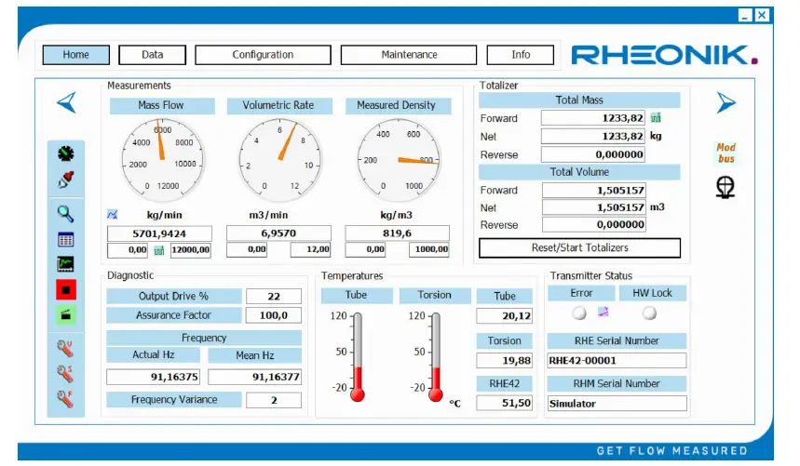
Task: Click the Total Mass header
Action: [x=579, y=100]
